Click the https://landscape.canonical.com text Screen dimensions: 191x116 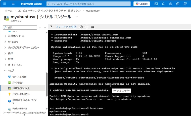coord(106,38)
